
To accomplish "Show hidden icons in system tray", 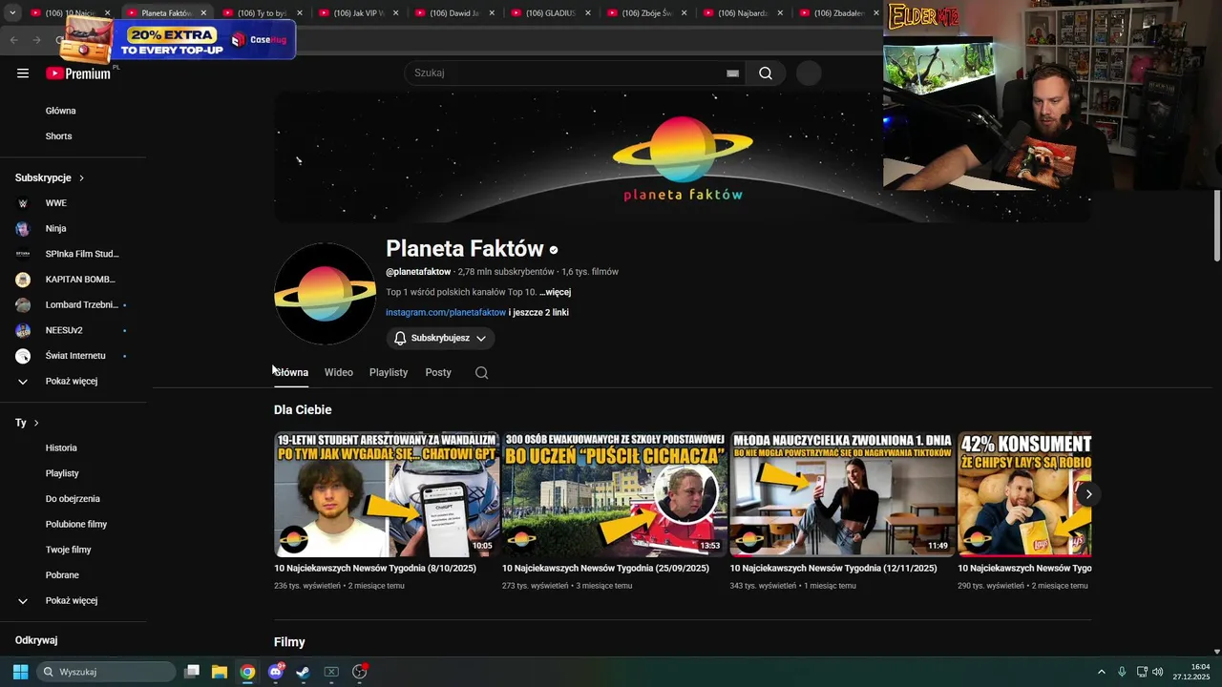I will pyautogui.click(x=1101, y=672).
